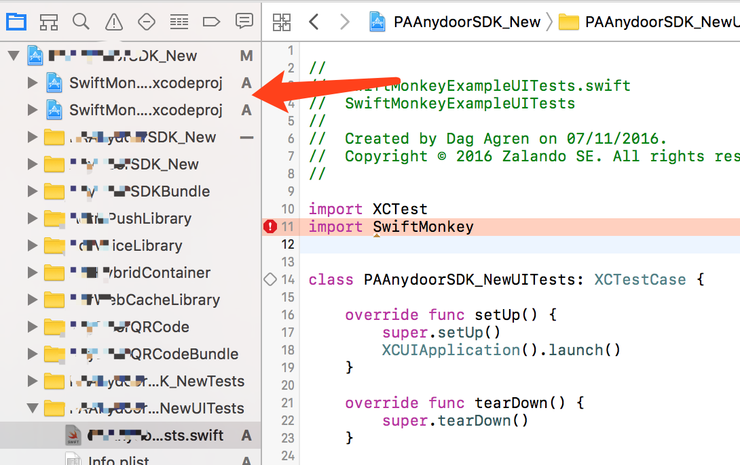Collapse the root project SDK_New triangle
This screenshot has width=740, height=465.
14,56
